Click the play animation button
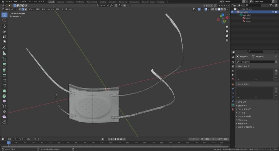279x151 pixels. pyautogui.click(x=119, y=139)
